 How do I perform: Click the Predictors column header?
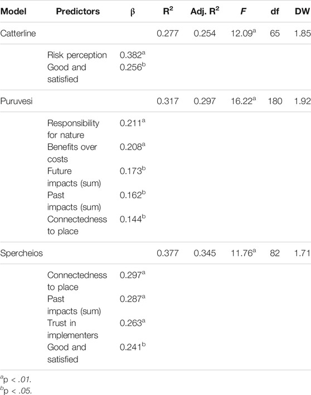(78, 11)
